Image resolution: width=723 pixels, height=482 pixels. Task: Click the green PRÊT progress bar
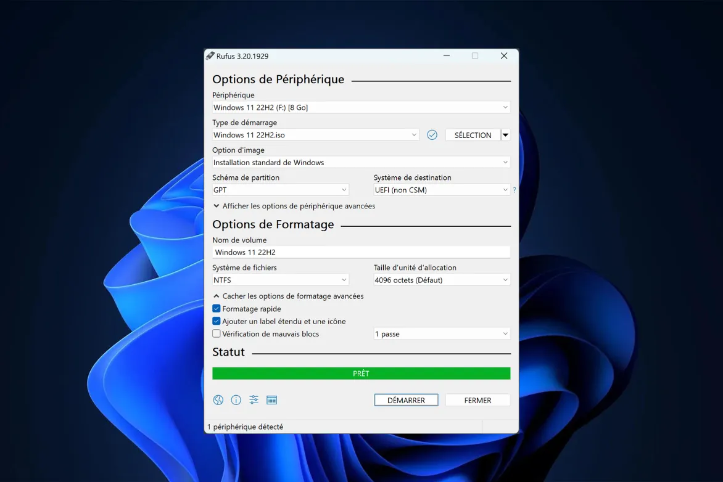click(361, 374)
